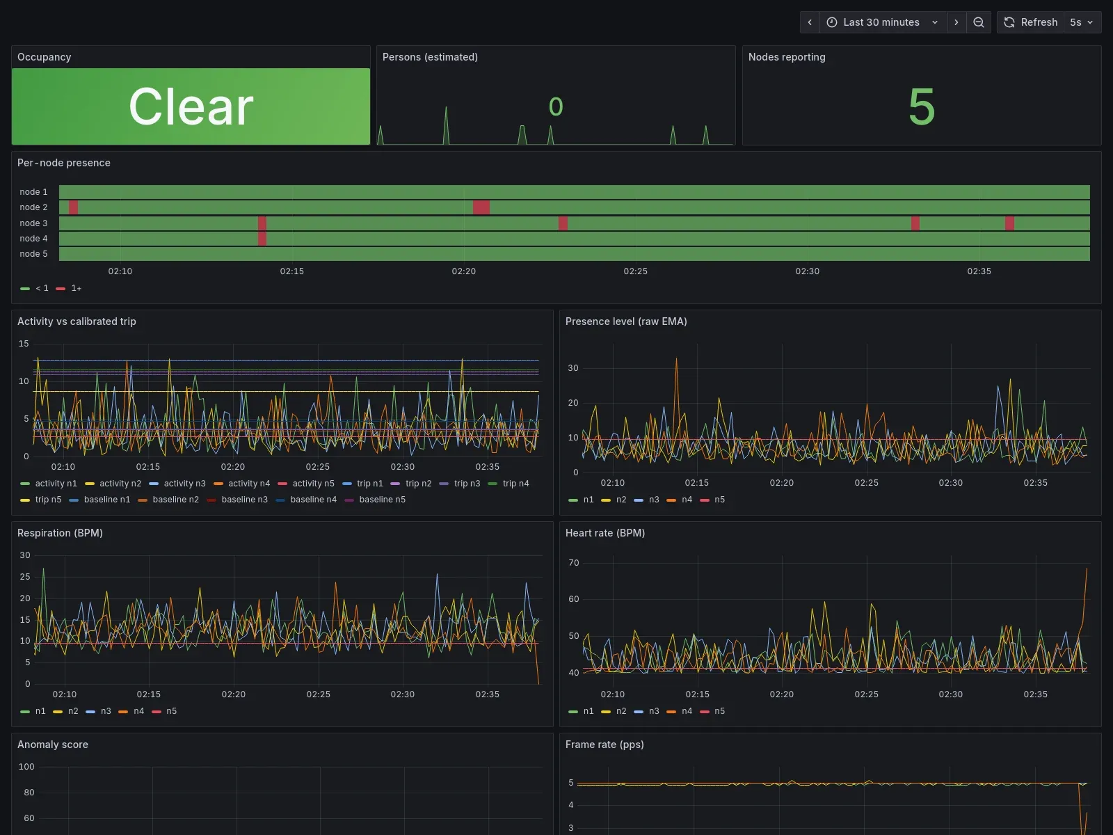The width and height of the screenshot is (1113, 835).
Task: Click the Frame rate (pps) panel title
Action: point(604,745)
